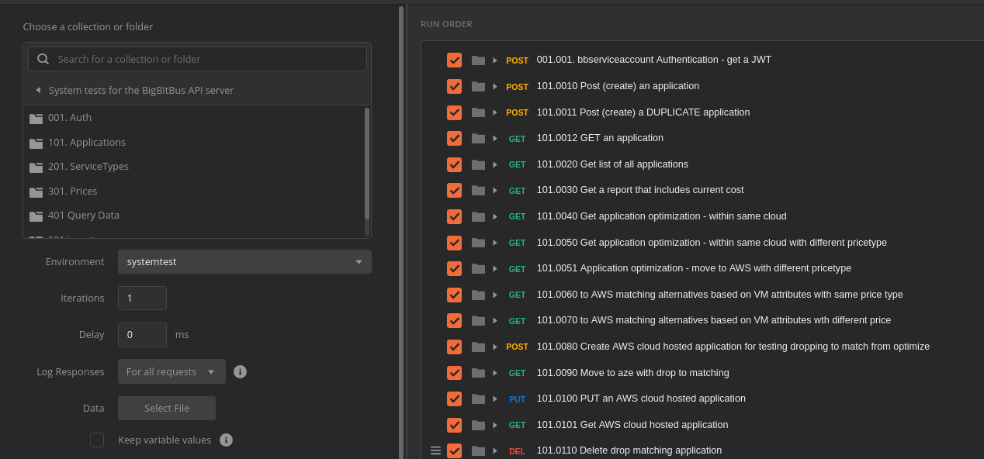Click folder icon on 001.001 Authentication request row
Image resolution: width=984 pixels, height=459 pixels.
pos(478,60)
